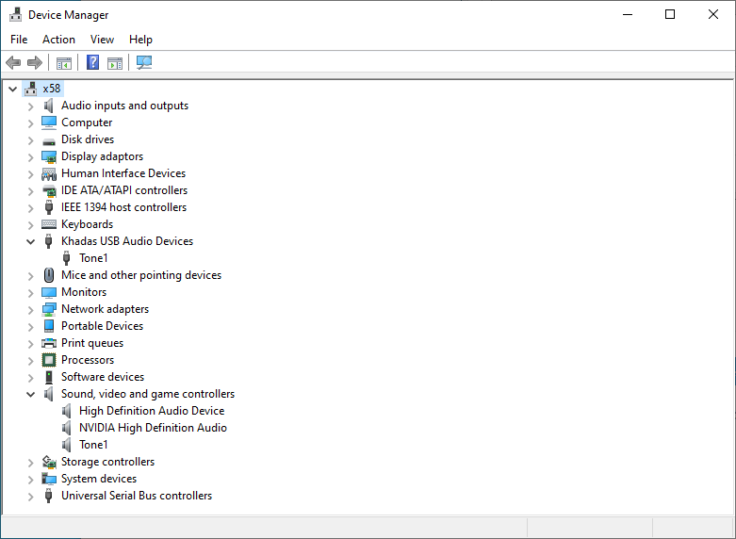Image resolution: width=736 pixels, height=539 pixels.
Task: Click the Khadas USB Audio Devices plug icon
Action: [48, 241]
